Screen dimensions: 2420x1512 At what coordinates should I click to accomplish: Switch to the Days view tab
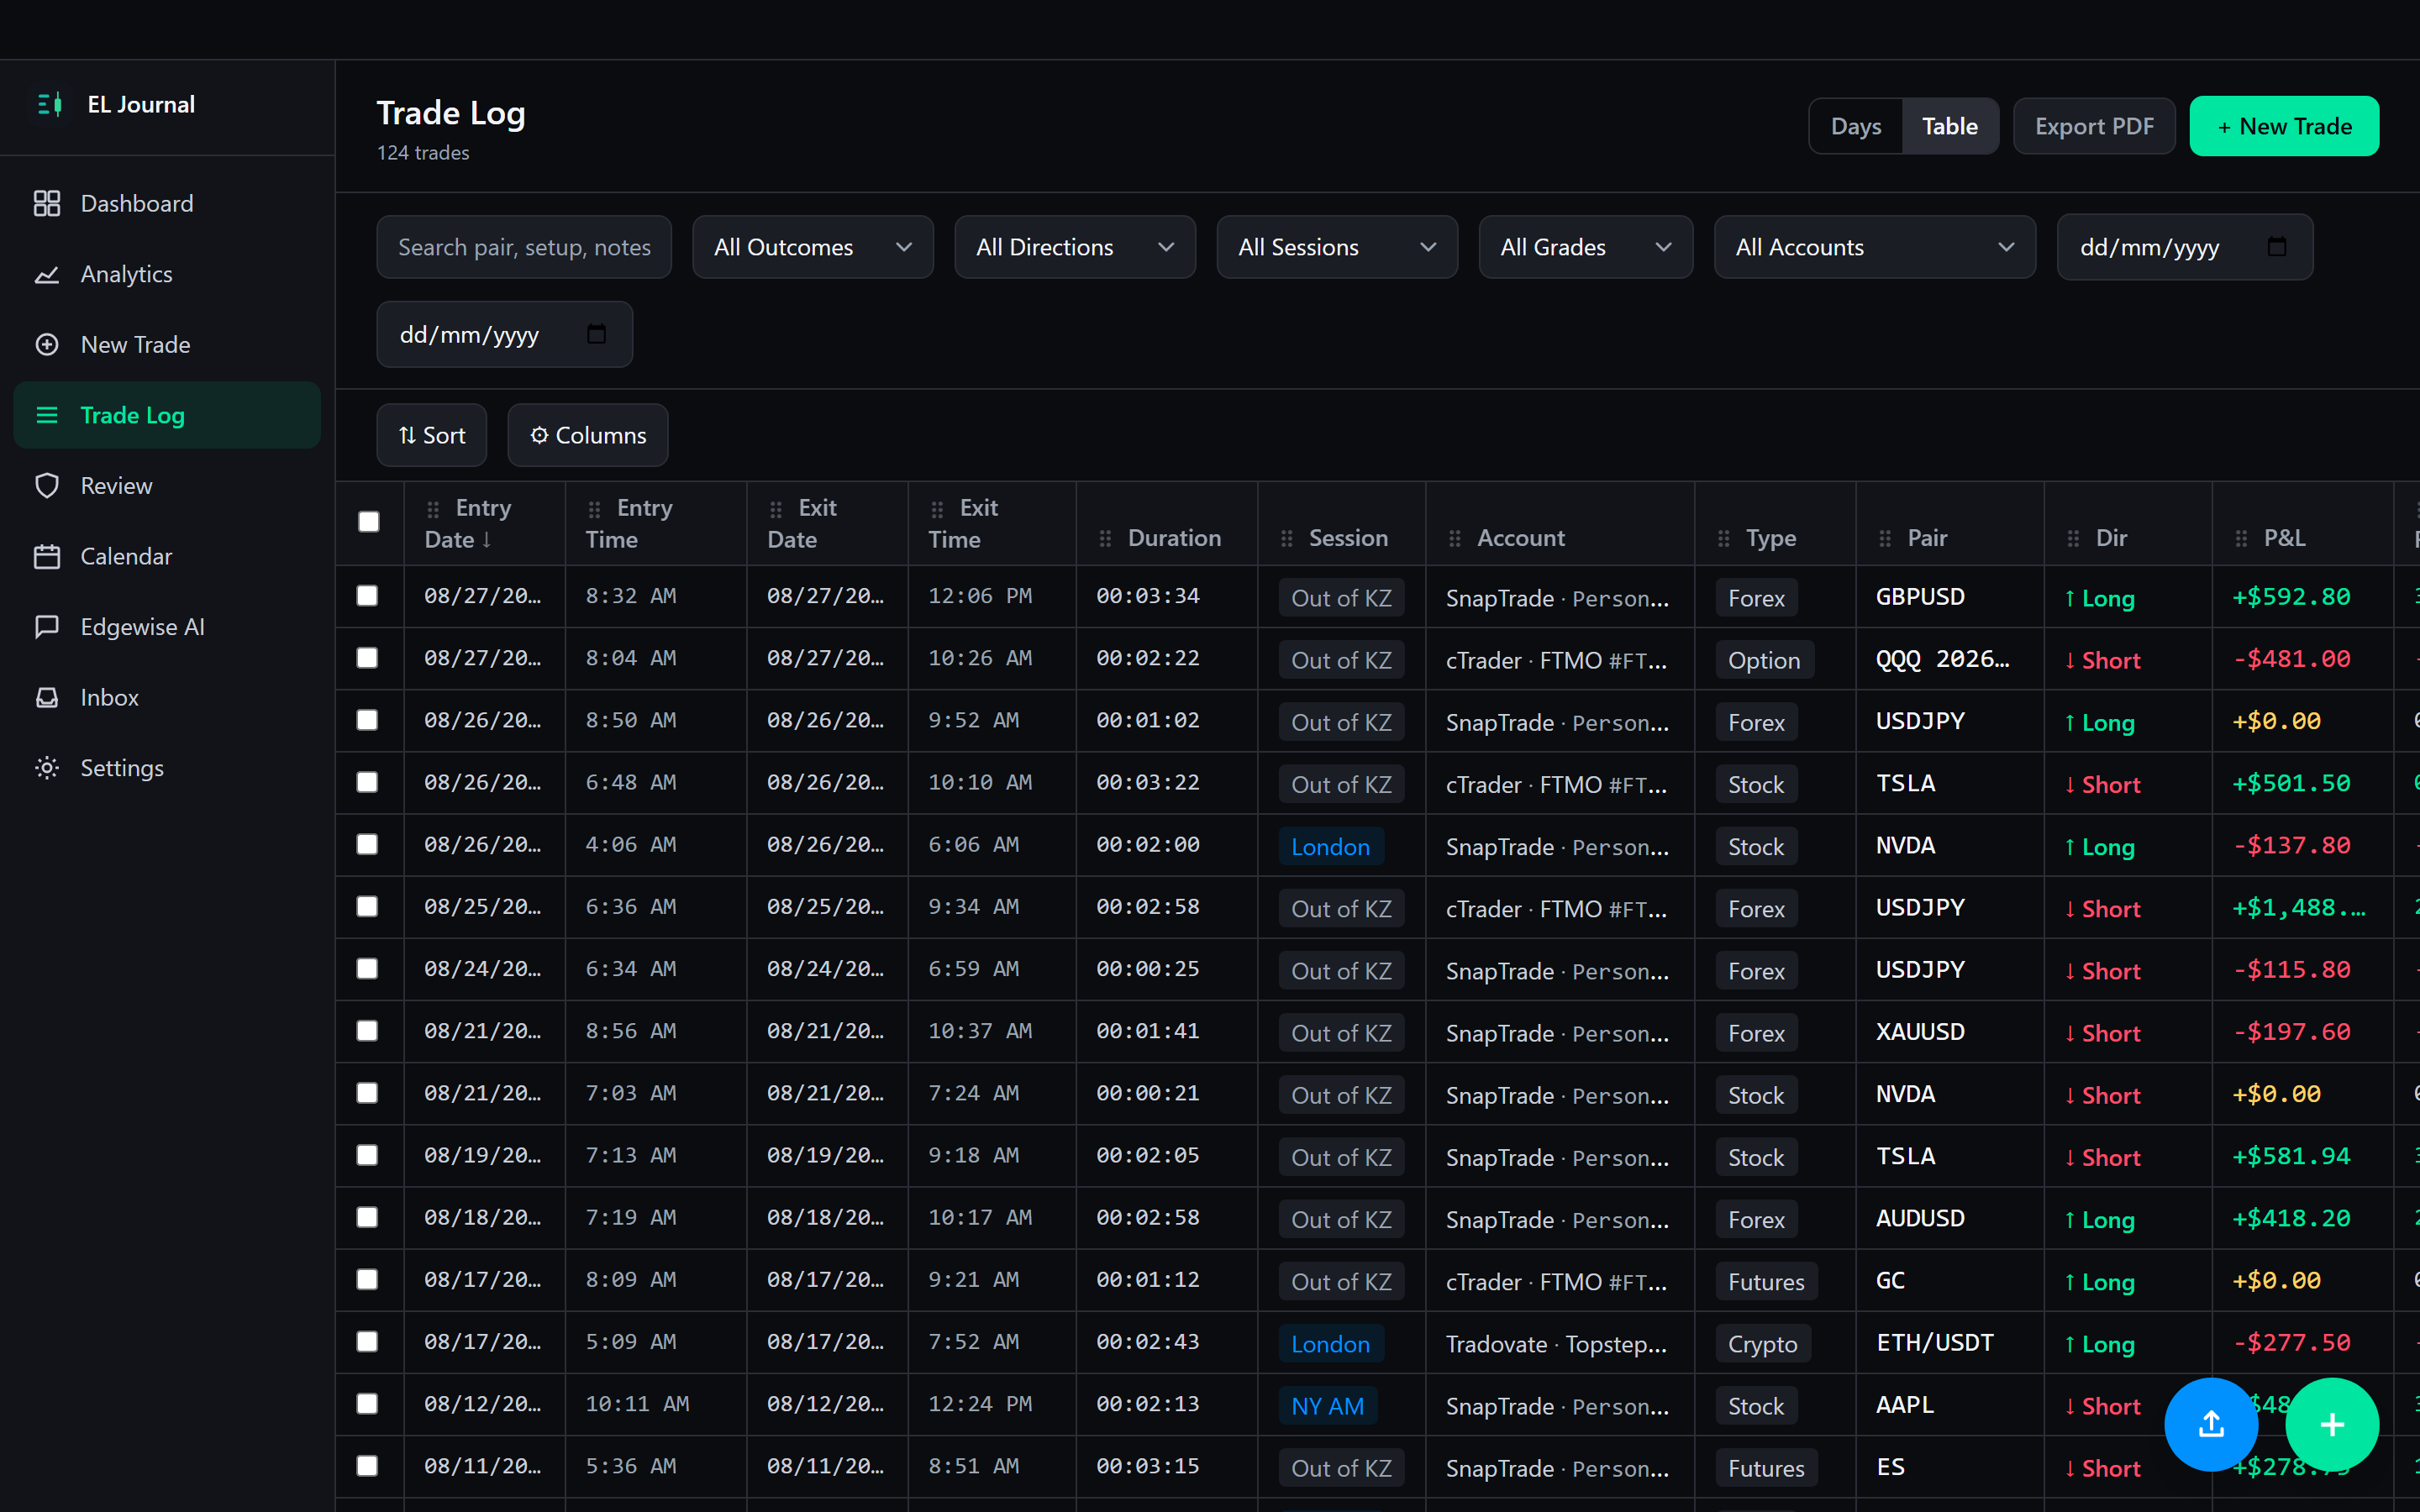pos(1856,126)
